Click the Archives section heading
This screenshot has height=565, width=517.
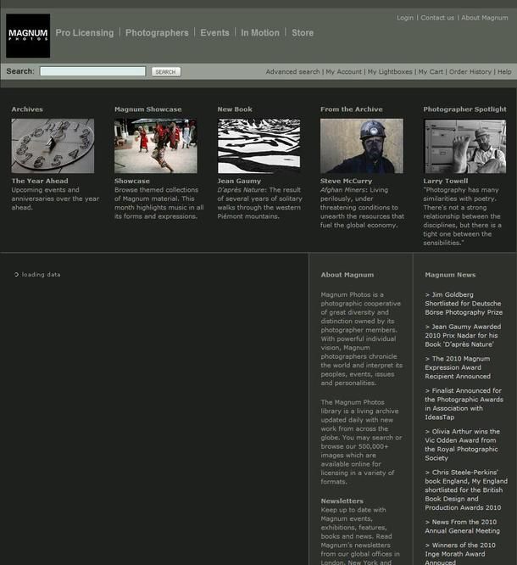pos(27,109)
